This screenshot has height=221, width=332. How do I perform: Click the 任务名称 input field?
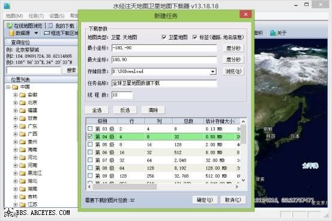(164, 83)
